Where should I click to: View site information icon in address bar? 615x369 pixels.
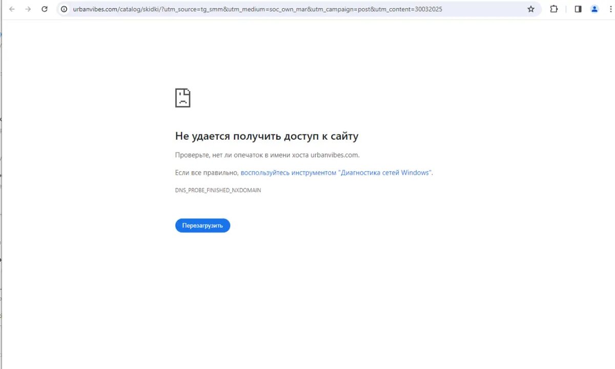point(64,9)
